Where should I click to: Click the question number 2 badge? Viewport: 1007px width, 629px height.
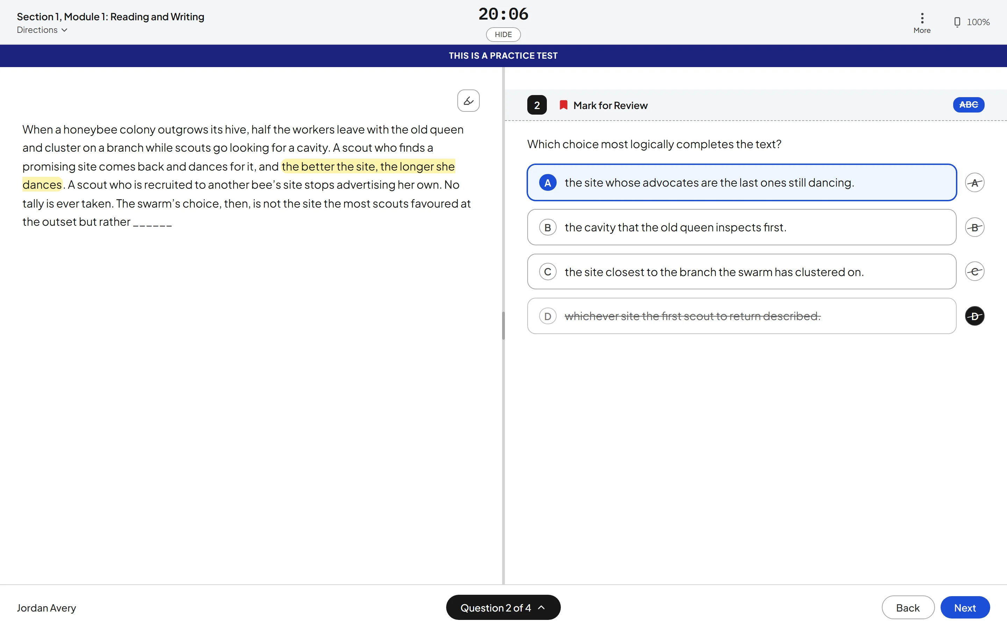tap(537, 105)
